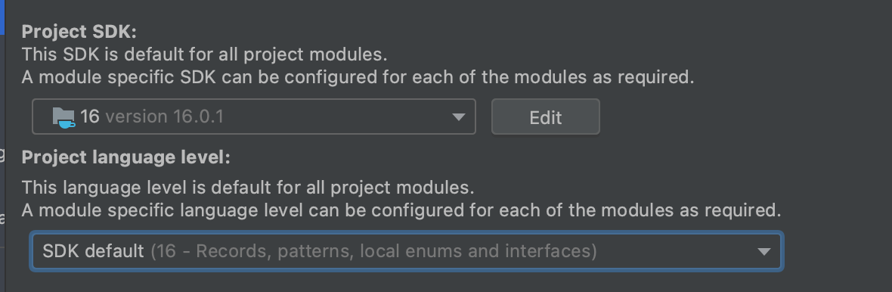892x292 pixels.
Task: Select the 'version 16.0.1' text in SDK box
Action: point(164,116)
